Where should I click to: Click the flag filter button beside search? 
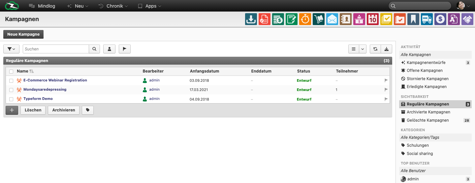coord(125,49)
